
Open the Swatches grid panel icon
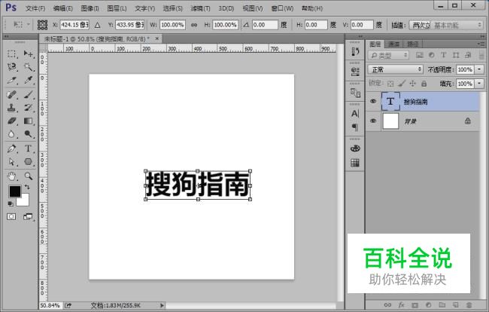355,163
